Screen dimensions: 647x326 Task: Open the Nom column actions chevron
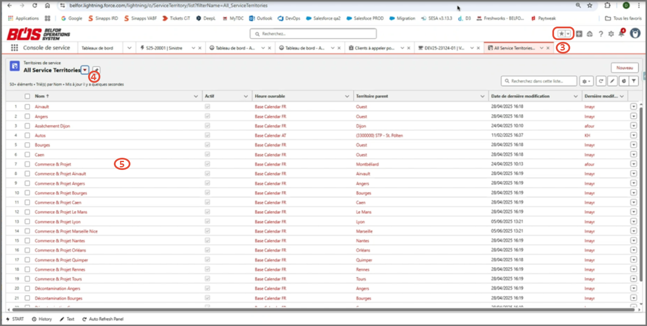196,96
